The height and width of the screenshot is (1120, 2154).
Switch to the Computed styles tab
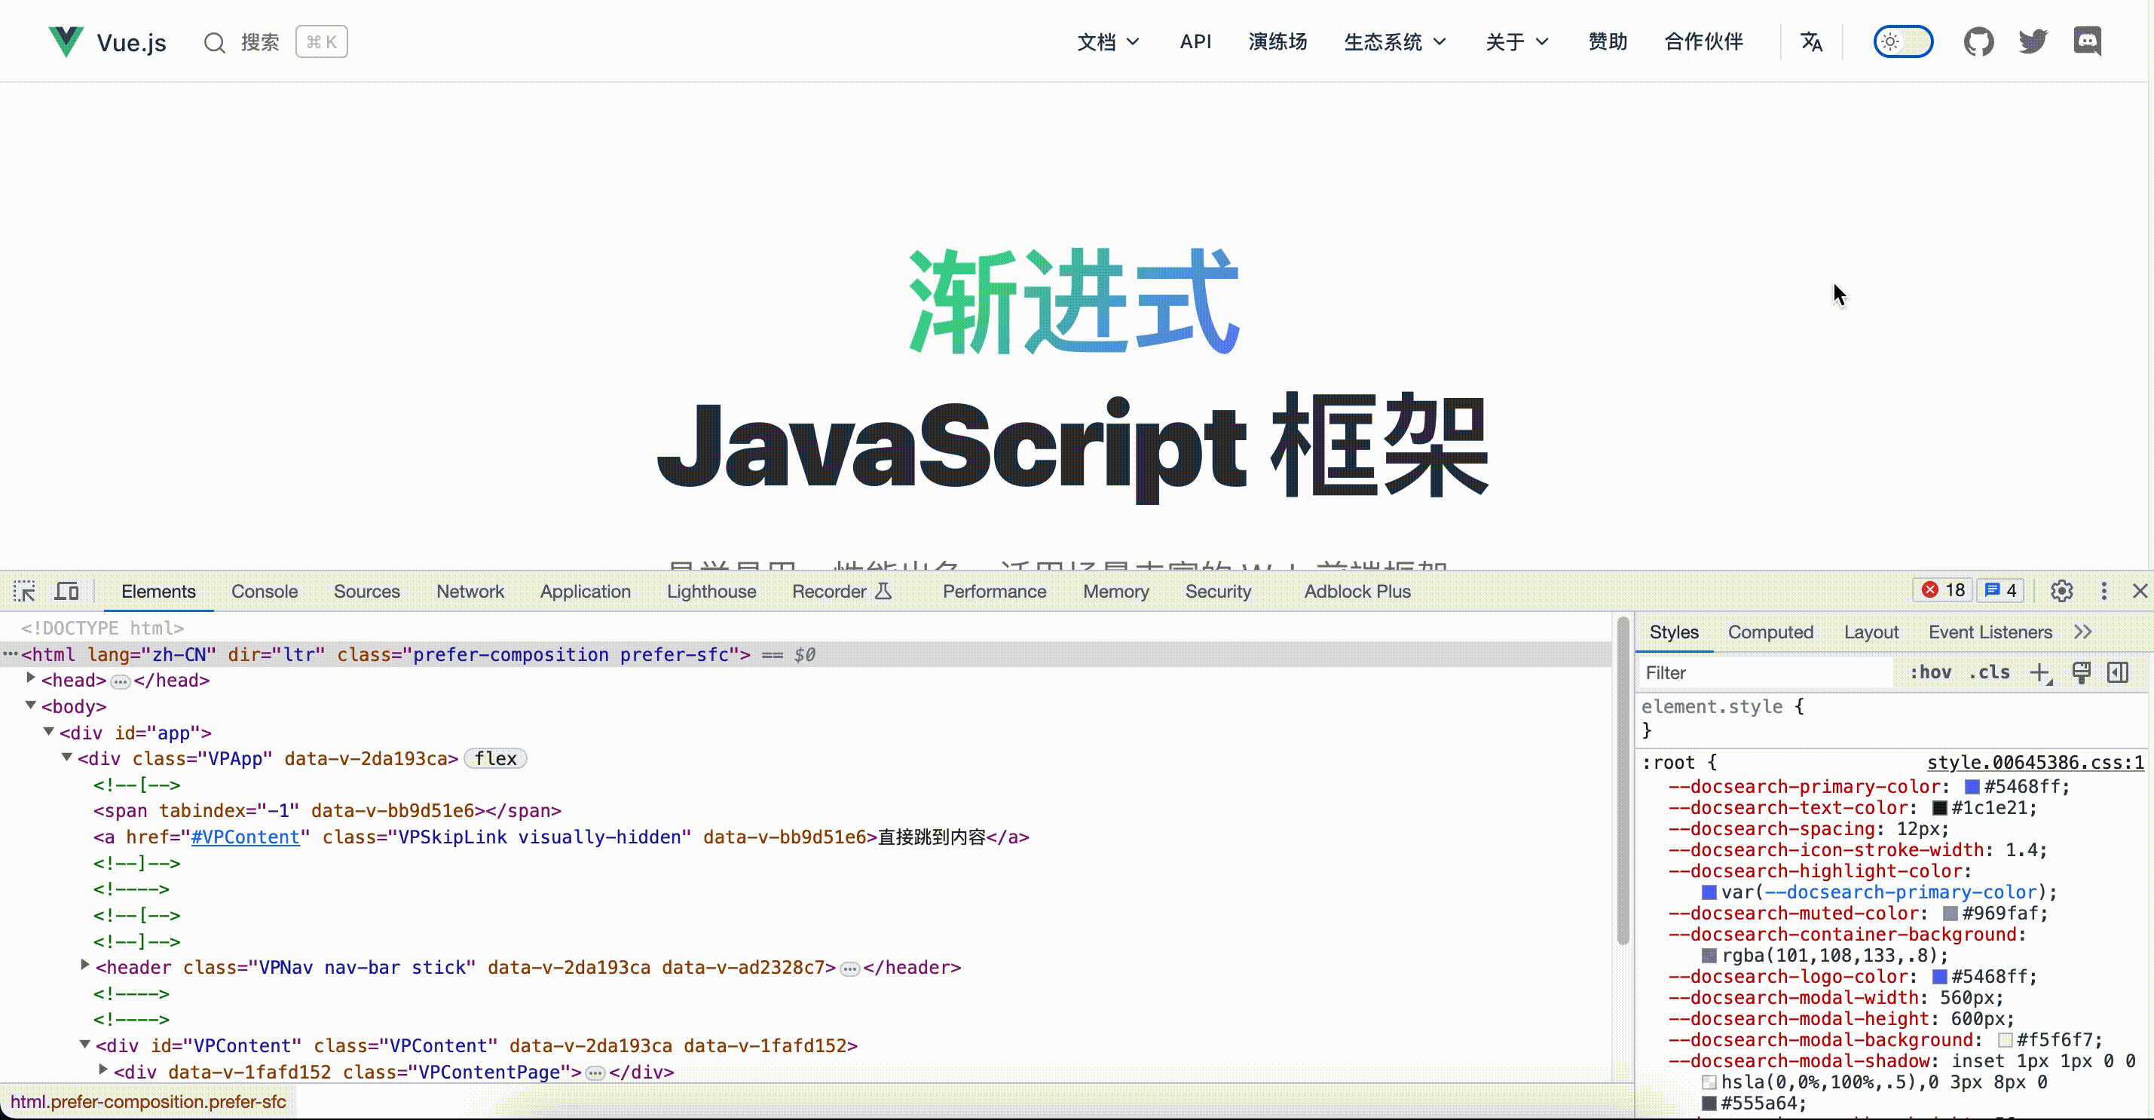[1770, 632]
